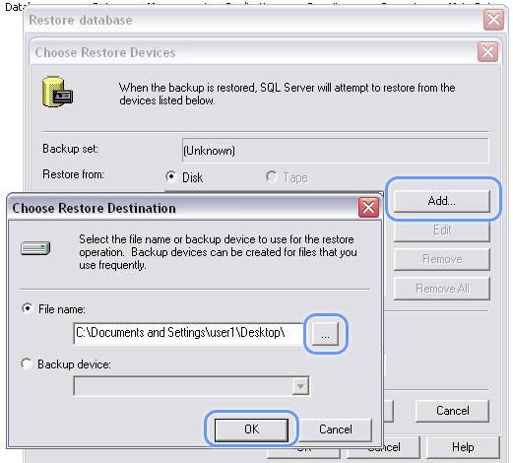Close the Choose Restore Devices window

(x=487, y=52)
